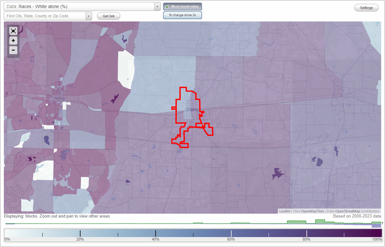Screen dimensions: 385x247
Task: Enable the % change since 2k view
Action: (183, 15)
